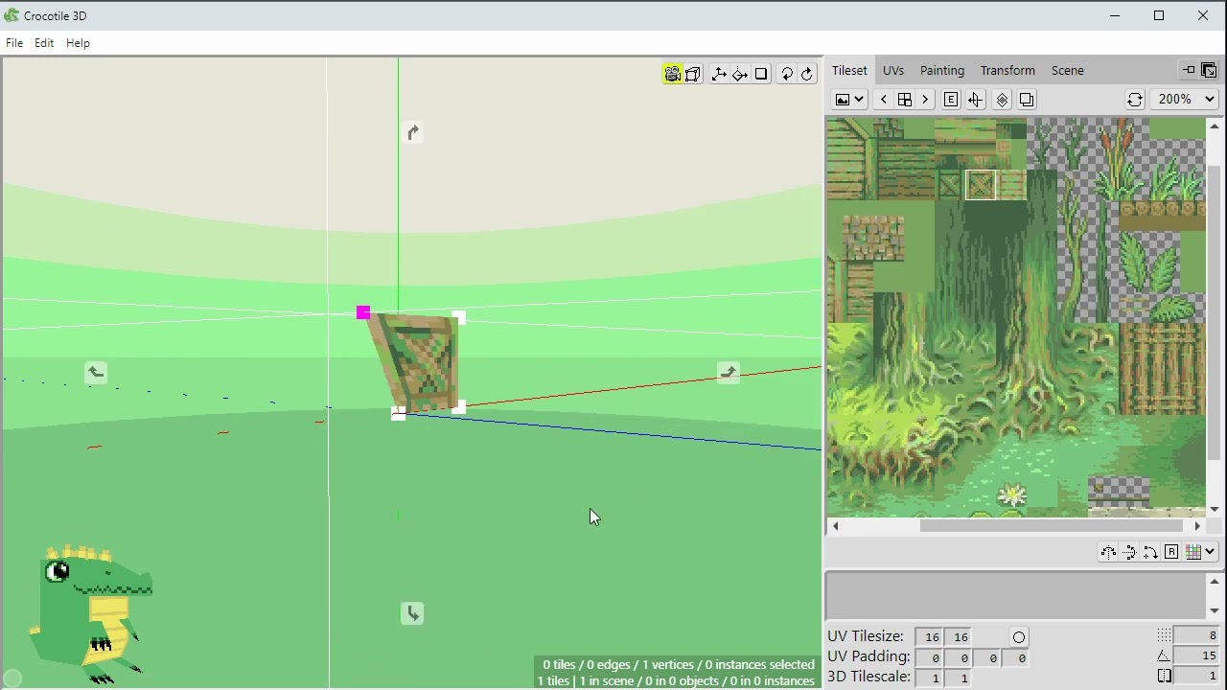
Task: Click the selection count status text
Action: (679, 664)
